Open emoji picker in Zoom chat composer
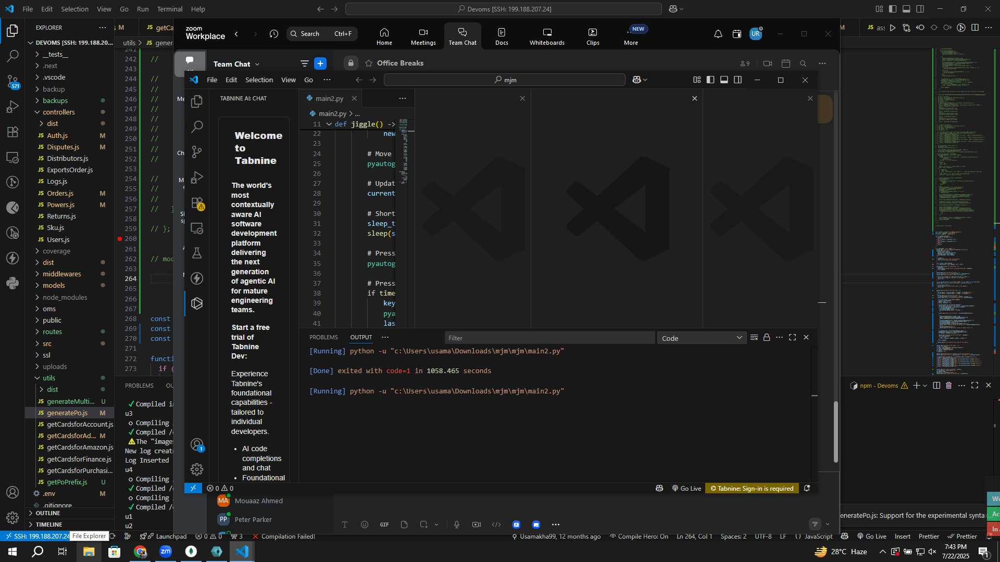Image resolution: width=1000 pixels, height=562 pixels. point(365,525)
